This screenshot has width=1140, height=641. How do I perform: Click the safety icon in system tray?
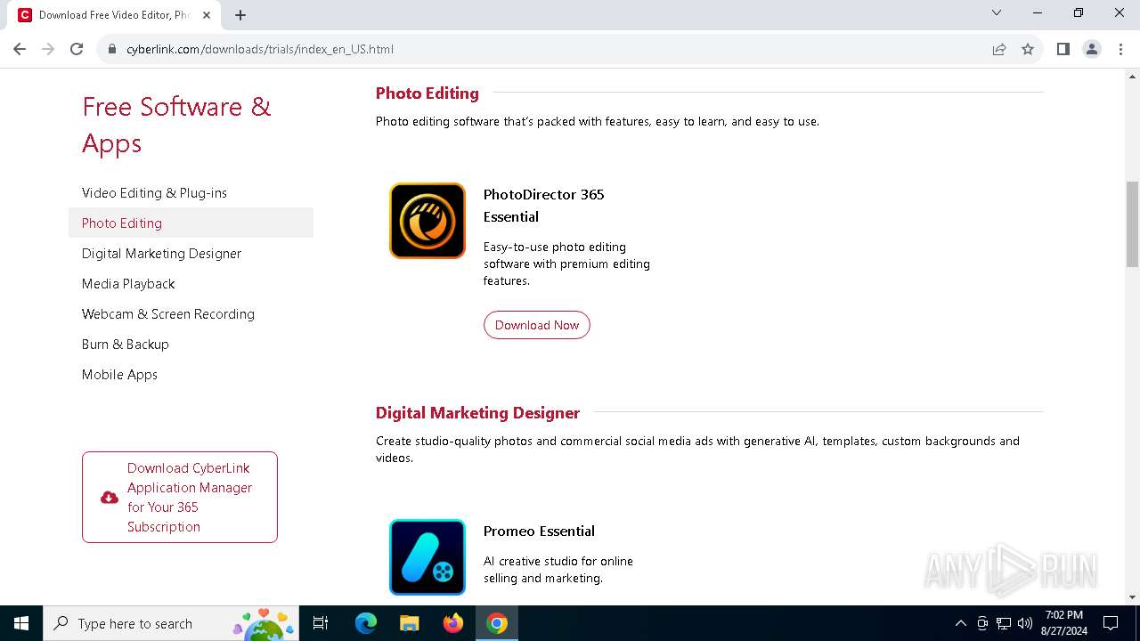[x=982, y=623]
